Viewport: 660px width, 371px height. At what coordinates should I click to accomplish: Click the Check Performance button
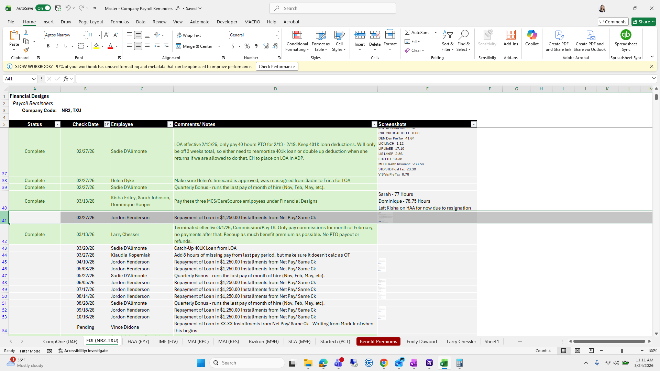pos(277,67)
